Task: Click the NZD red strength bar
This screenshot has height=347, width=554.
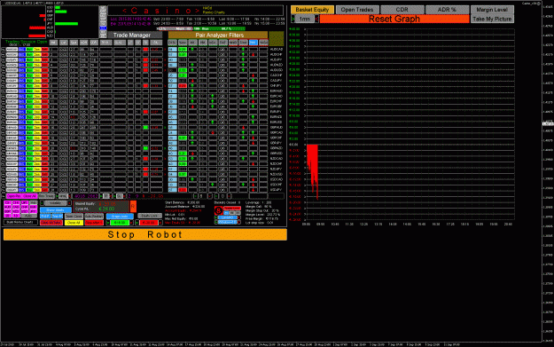Action: (x=36, y=35)
